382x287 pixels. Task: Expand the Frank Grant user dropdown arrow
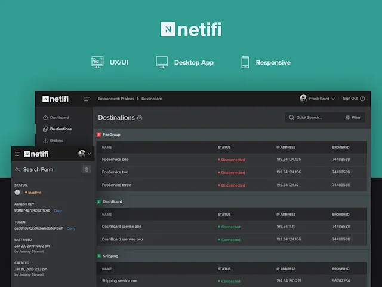[333, 99]
